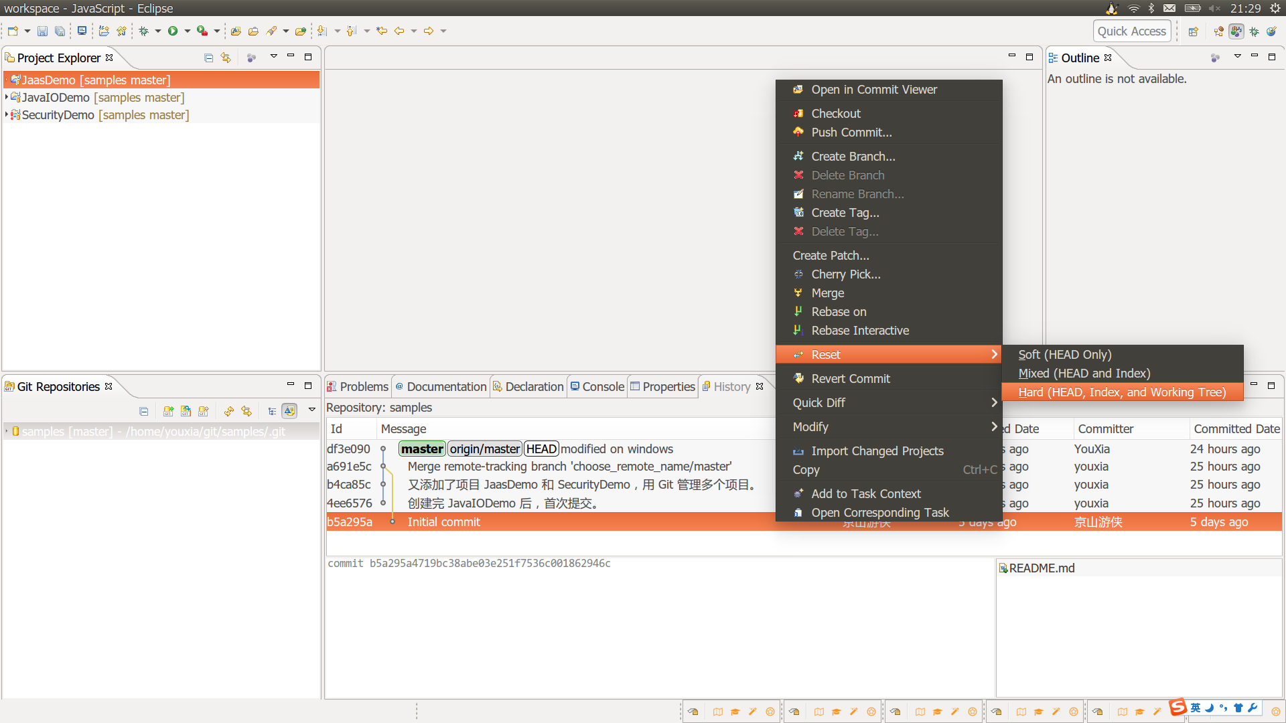The width and height of the screenshot is (1286, 723).
Task: Select Rebase Interactive menu entry
Action: (x=888, y=331)
